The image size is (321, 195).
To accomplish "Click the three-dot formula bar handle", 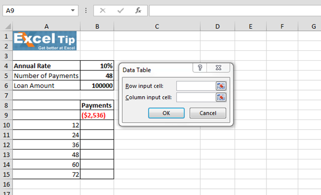I will [x=86, y=10].
